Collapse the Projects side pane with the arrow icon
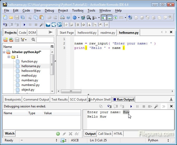 (x=51, y=32)
